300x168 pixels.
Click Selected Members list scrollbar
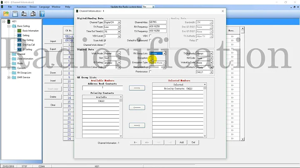click(205, 110)
